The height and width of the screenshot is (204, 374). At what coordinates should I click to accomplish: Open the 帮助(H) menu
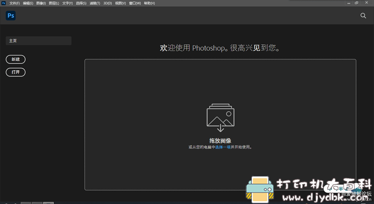(149, 3)
